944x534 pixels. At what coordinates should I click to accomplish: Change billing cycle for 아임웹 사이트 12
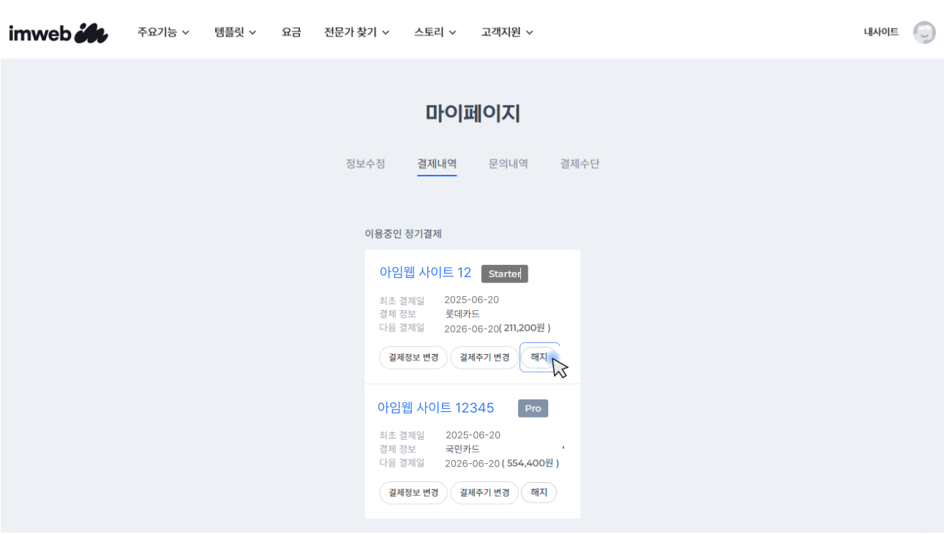pos(484,358)
